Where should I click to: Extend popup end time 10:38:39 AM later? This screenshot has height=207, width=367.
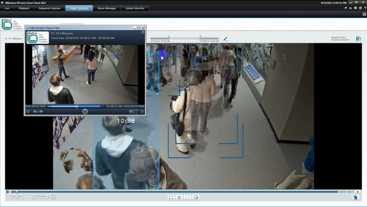tap(143, 106)
